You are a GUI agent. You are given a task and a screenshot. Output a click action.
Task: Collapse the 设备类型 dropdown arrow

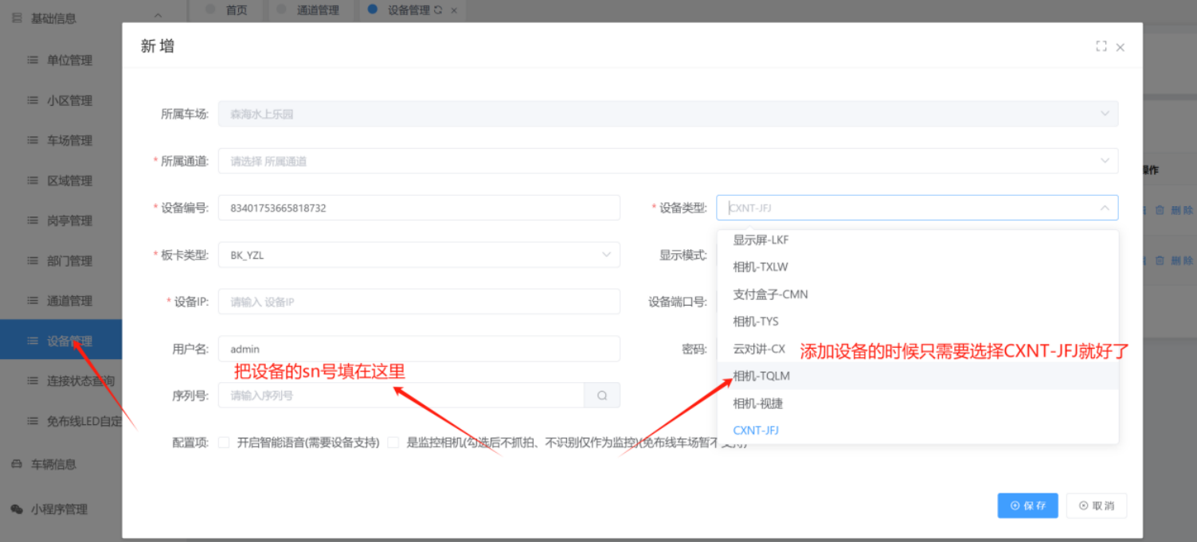point(1105,208)
